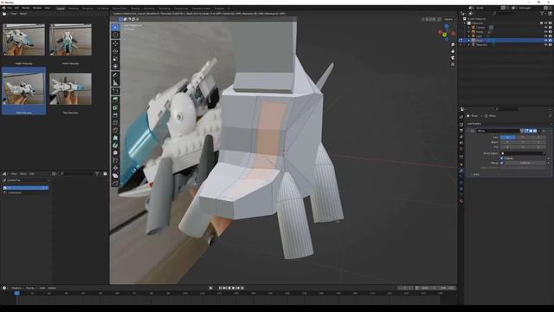Expand the Light row in the outliner
The width and height of the screenshot is (554, 312).
[x=469, y=36]
